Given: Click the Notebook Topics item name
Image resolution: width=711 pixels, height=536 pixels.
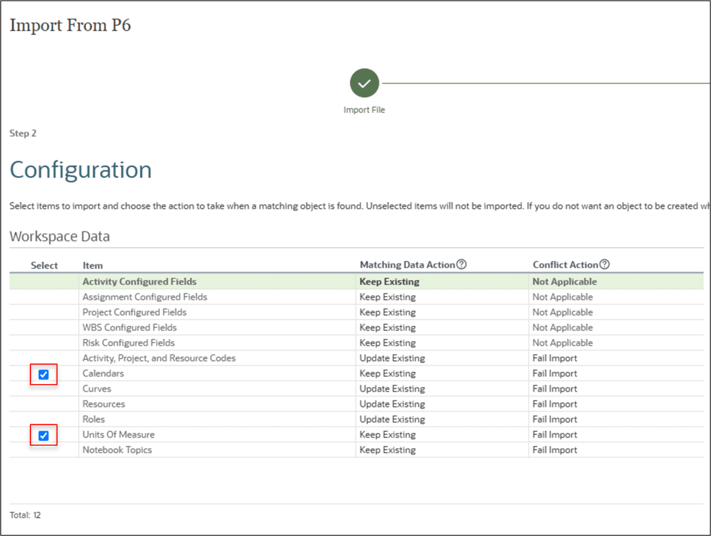Looking at the screenshot, I should pos(117,450).
